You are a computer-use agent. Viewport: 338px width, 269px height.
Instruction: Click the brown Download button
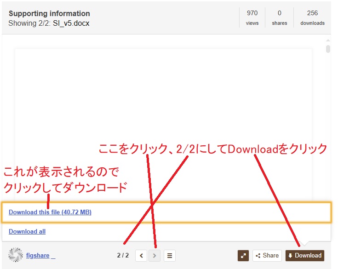pyautogui.click(x=304, y=256)
